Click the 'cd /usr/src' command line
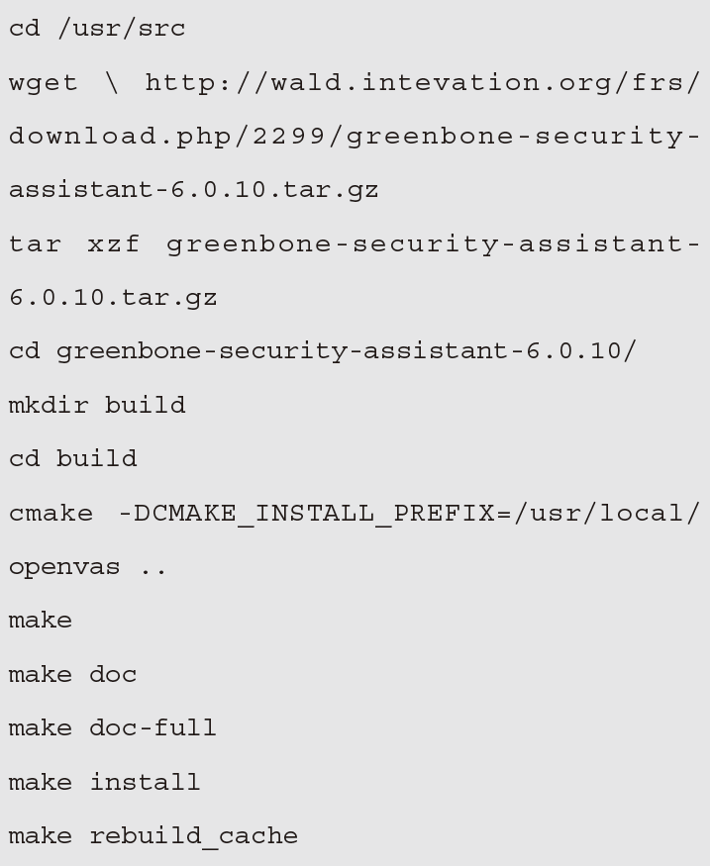The width and height of the screenshot is (712, 867). pyautogui.click(x=97, y=28)
